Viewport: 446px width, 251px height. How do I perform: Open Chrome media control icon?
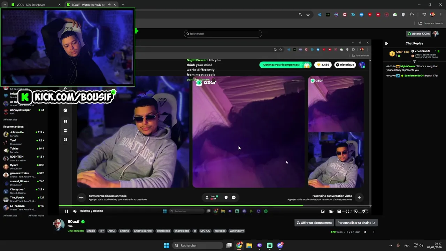[x=424, y=15]
